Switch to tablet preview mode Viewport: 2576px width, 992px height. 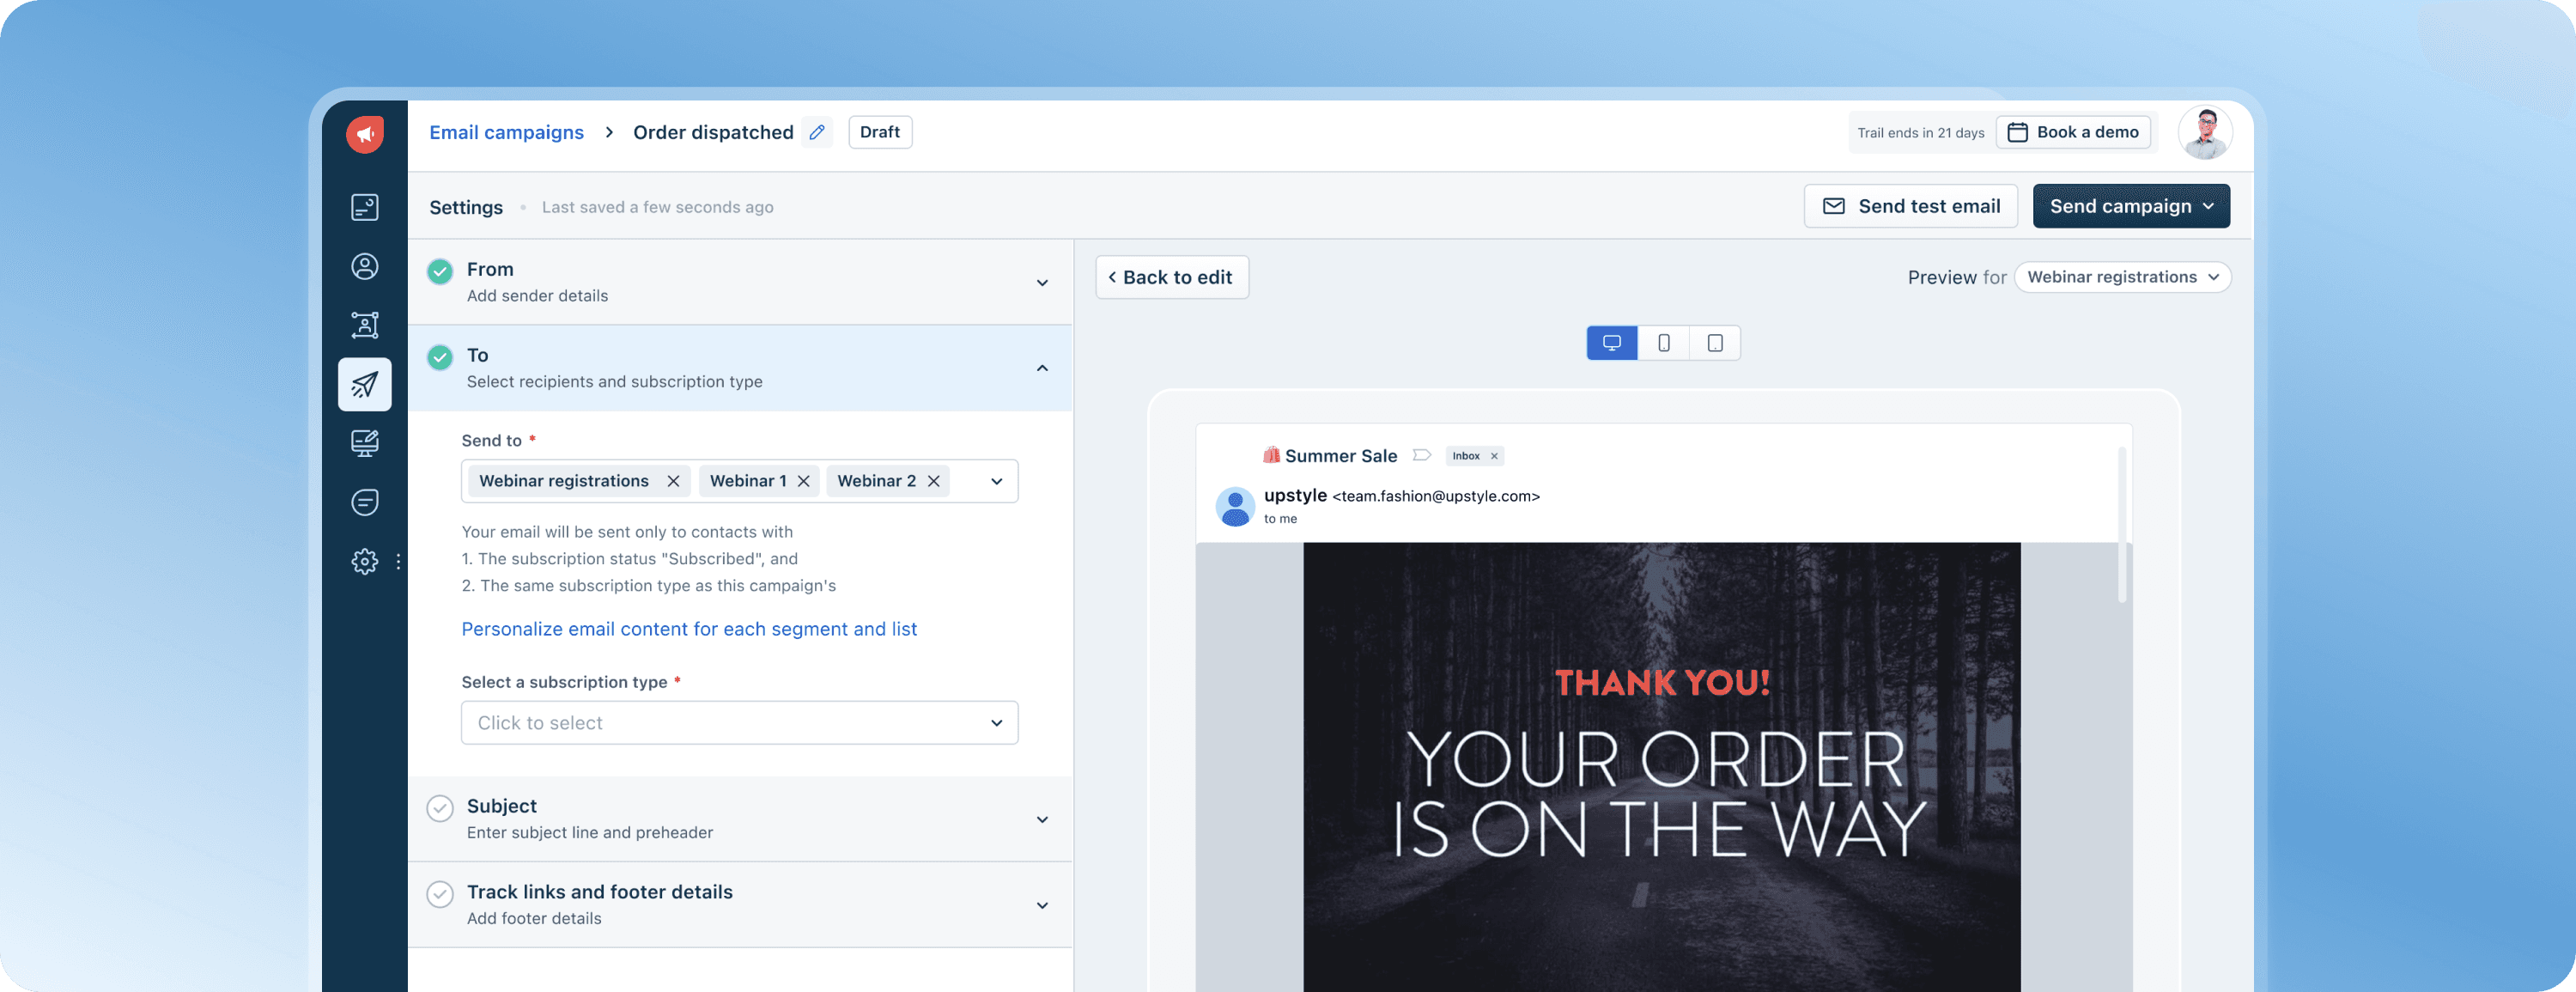(x=1715, y=343)
